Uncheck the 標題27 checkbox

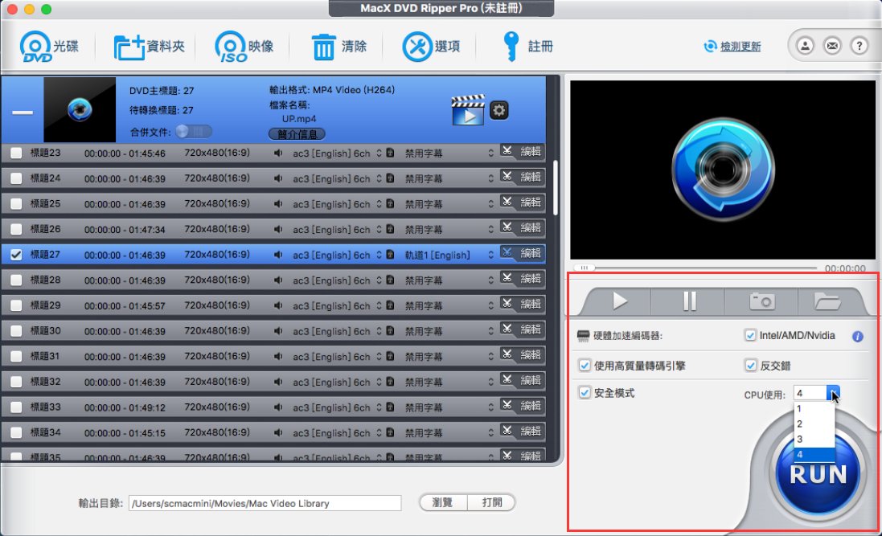[16, 255]
